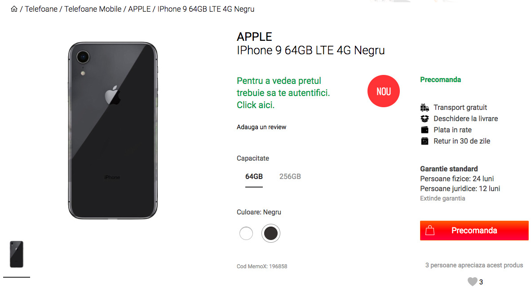531x288 pixels.
Task: Click the red Precomanda button
Action: [474, 231]
